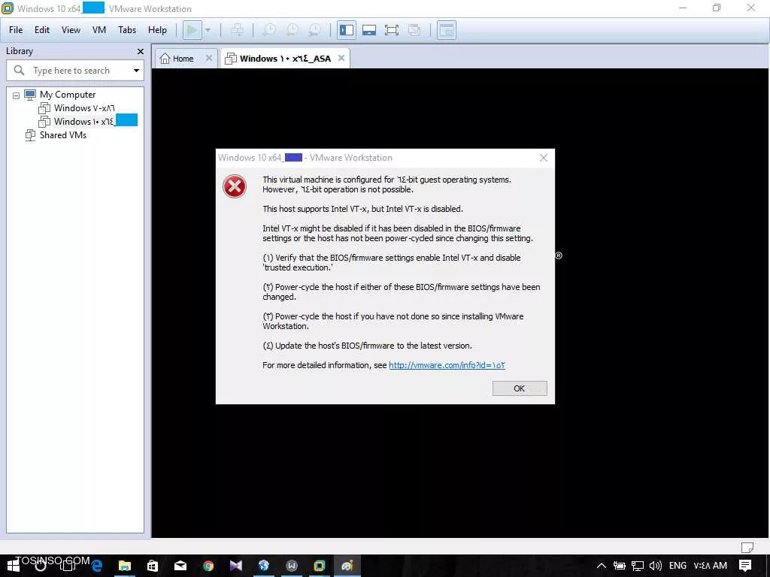Open Google Chrome from the taskbar
Image resolution: width=770 pixels, height=577 pixels.
point(208,566)
